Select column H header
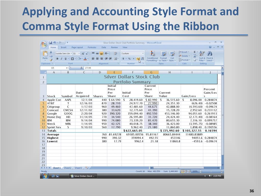261x196 pixels. click(169, 72)
